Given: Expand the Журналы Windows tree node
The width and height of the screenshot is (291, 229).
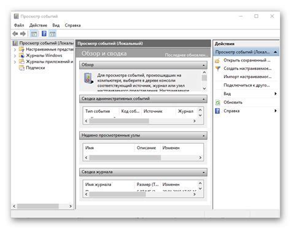Looking at the screenshot, I should coord(15,56).
